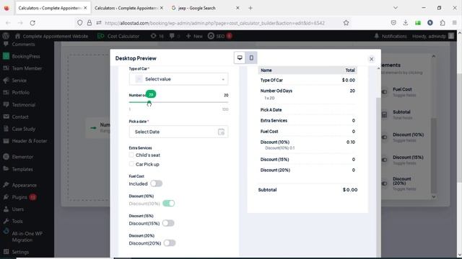Enable the Discount(15%) switch
This screenshot has height=259, width=462.
pos(168,223)
